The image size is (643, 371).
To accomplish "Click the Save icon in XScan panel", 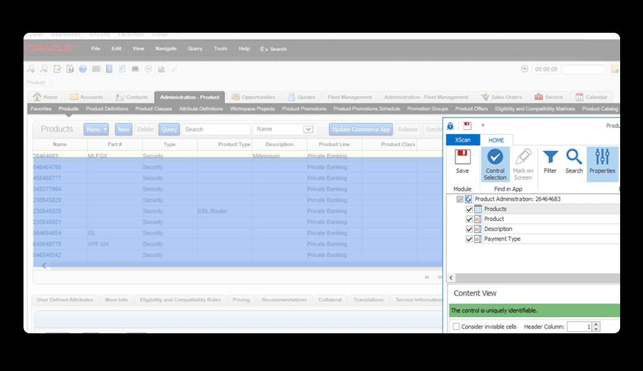I will tap(462, 163).
